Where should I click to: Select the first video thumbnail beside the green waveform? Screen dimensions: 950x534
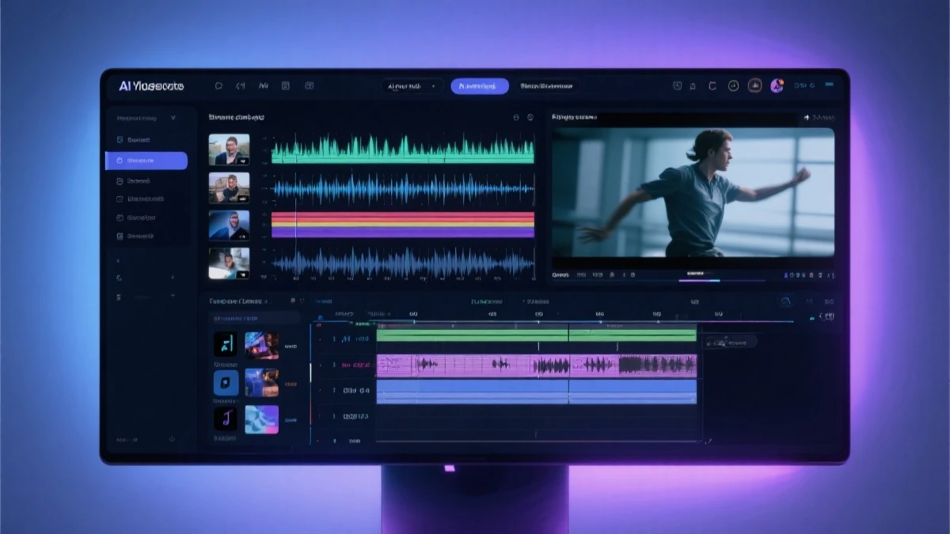click(229, 149)
